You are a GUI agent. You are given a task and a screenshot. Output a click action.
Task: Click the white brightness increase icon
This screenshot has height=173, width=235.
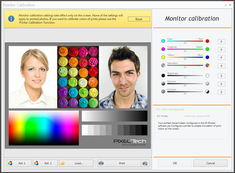(x=207, y=75)
